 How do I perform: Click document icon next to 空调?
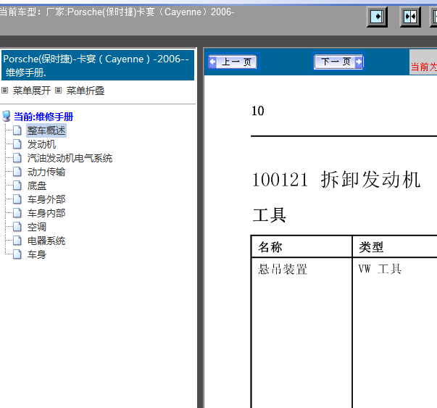(17, 227)
